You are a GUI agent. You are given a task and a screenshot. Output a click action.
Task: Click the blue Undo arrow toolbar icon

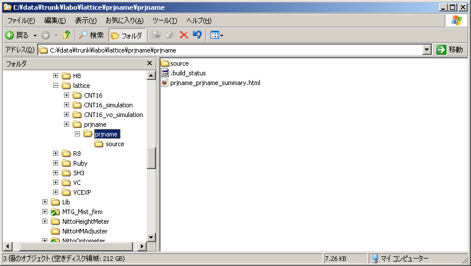[x=197, y=35]
